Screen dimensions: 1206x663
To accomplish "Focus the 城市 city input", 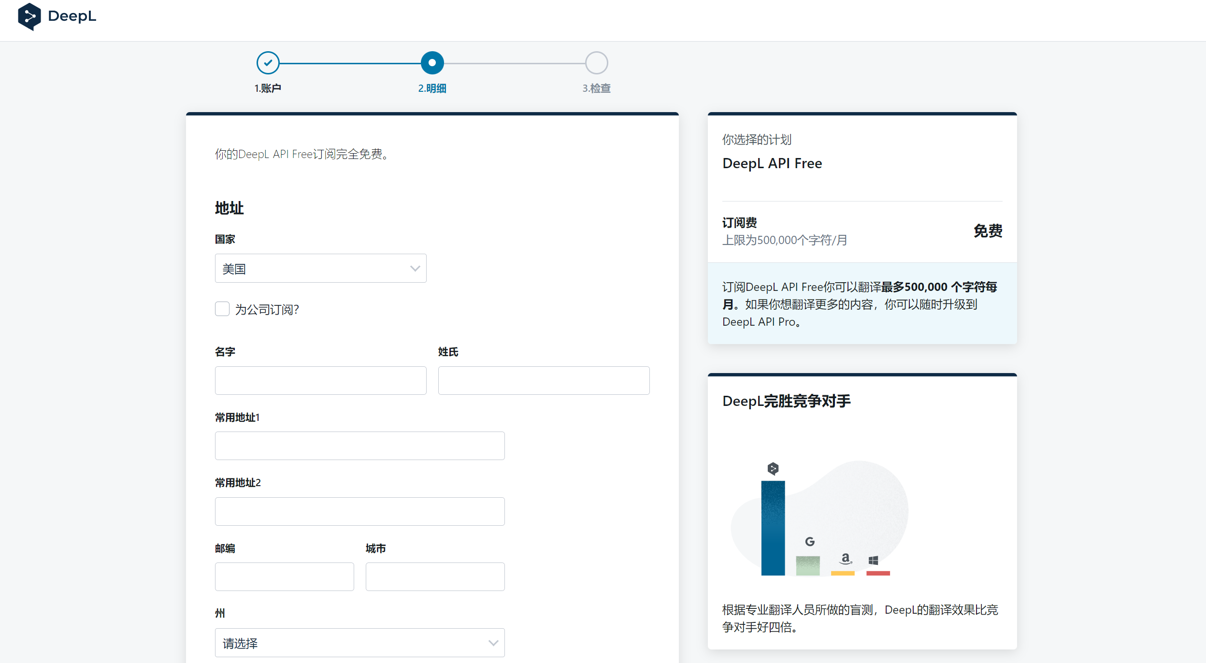I will click(435, 577).
